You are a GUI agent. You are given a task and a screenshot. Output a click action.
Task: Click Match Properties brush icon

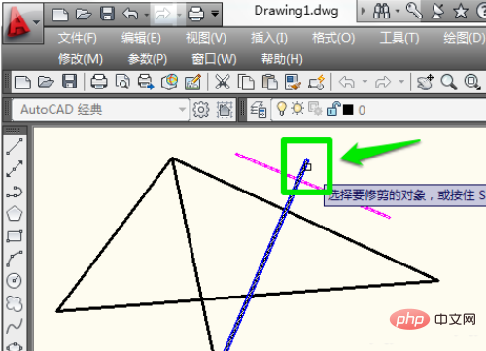pos(293,82)
